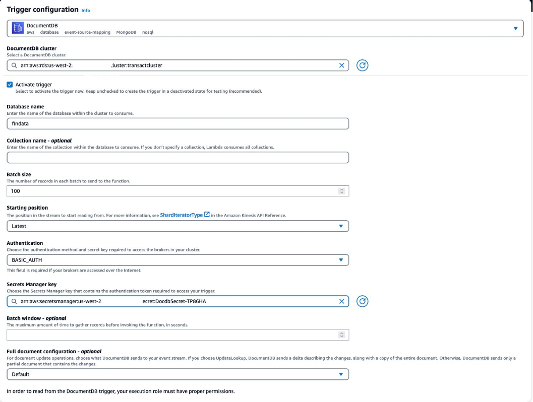Viewport: 533px width, 402px height.
Task: Follow the ShardIteratorType link
Action: pos(181,215)
